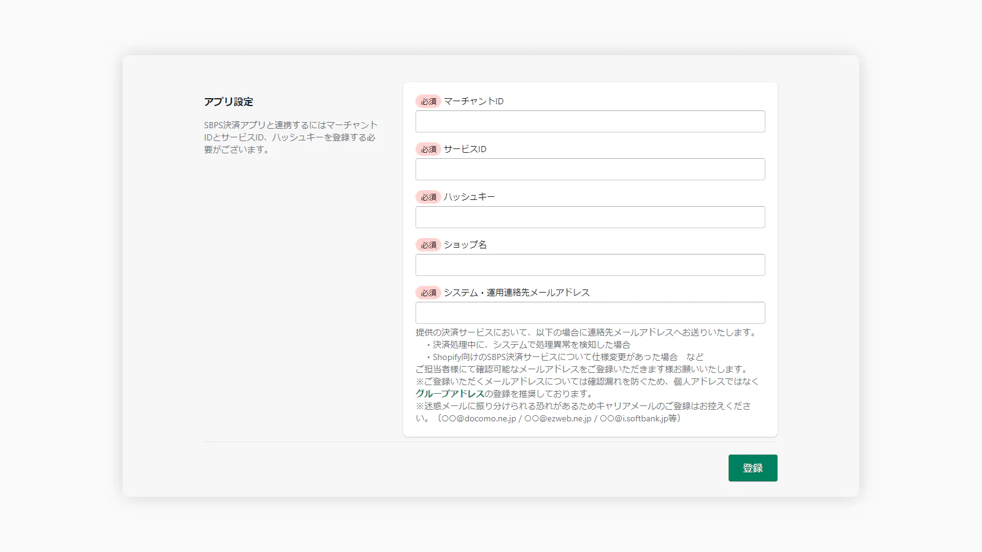982x552 pixels.
Task: Click the マーチャントID field label
Action: tap(473, 101)
